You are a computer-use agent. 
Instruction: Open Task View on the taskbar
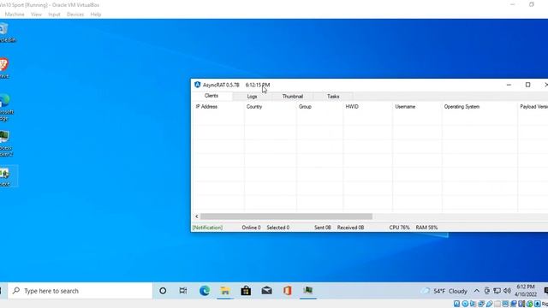tap(183, 291)
